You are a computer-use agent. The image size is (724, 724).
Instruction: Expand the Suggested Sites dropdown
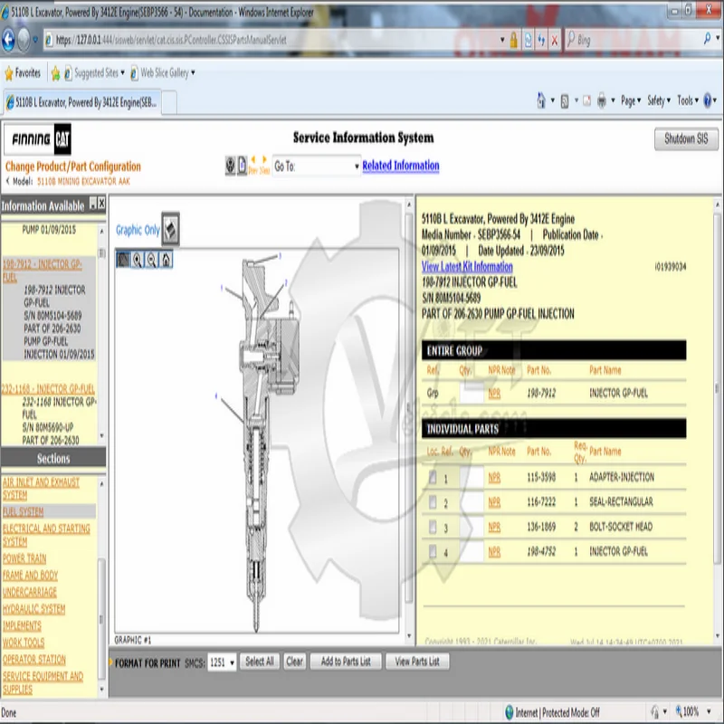pyautogui.click(x=122, y=72)
